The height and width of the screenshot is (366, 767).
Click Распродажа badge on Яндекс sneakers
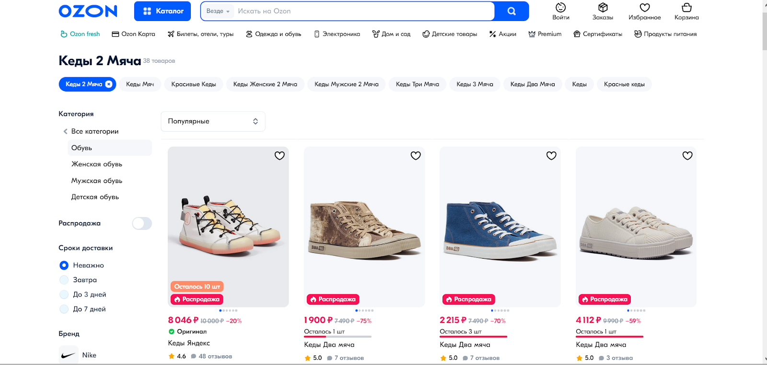click(x=197, y=299)
